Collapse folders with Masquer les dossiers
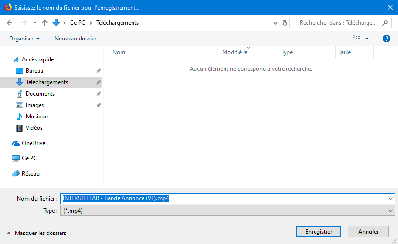The width and height of the screenshot is (398, 244). [37, 233]
